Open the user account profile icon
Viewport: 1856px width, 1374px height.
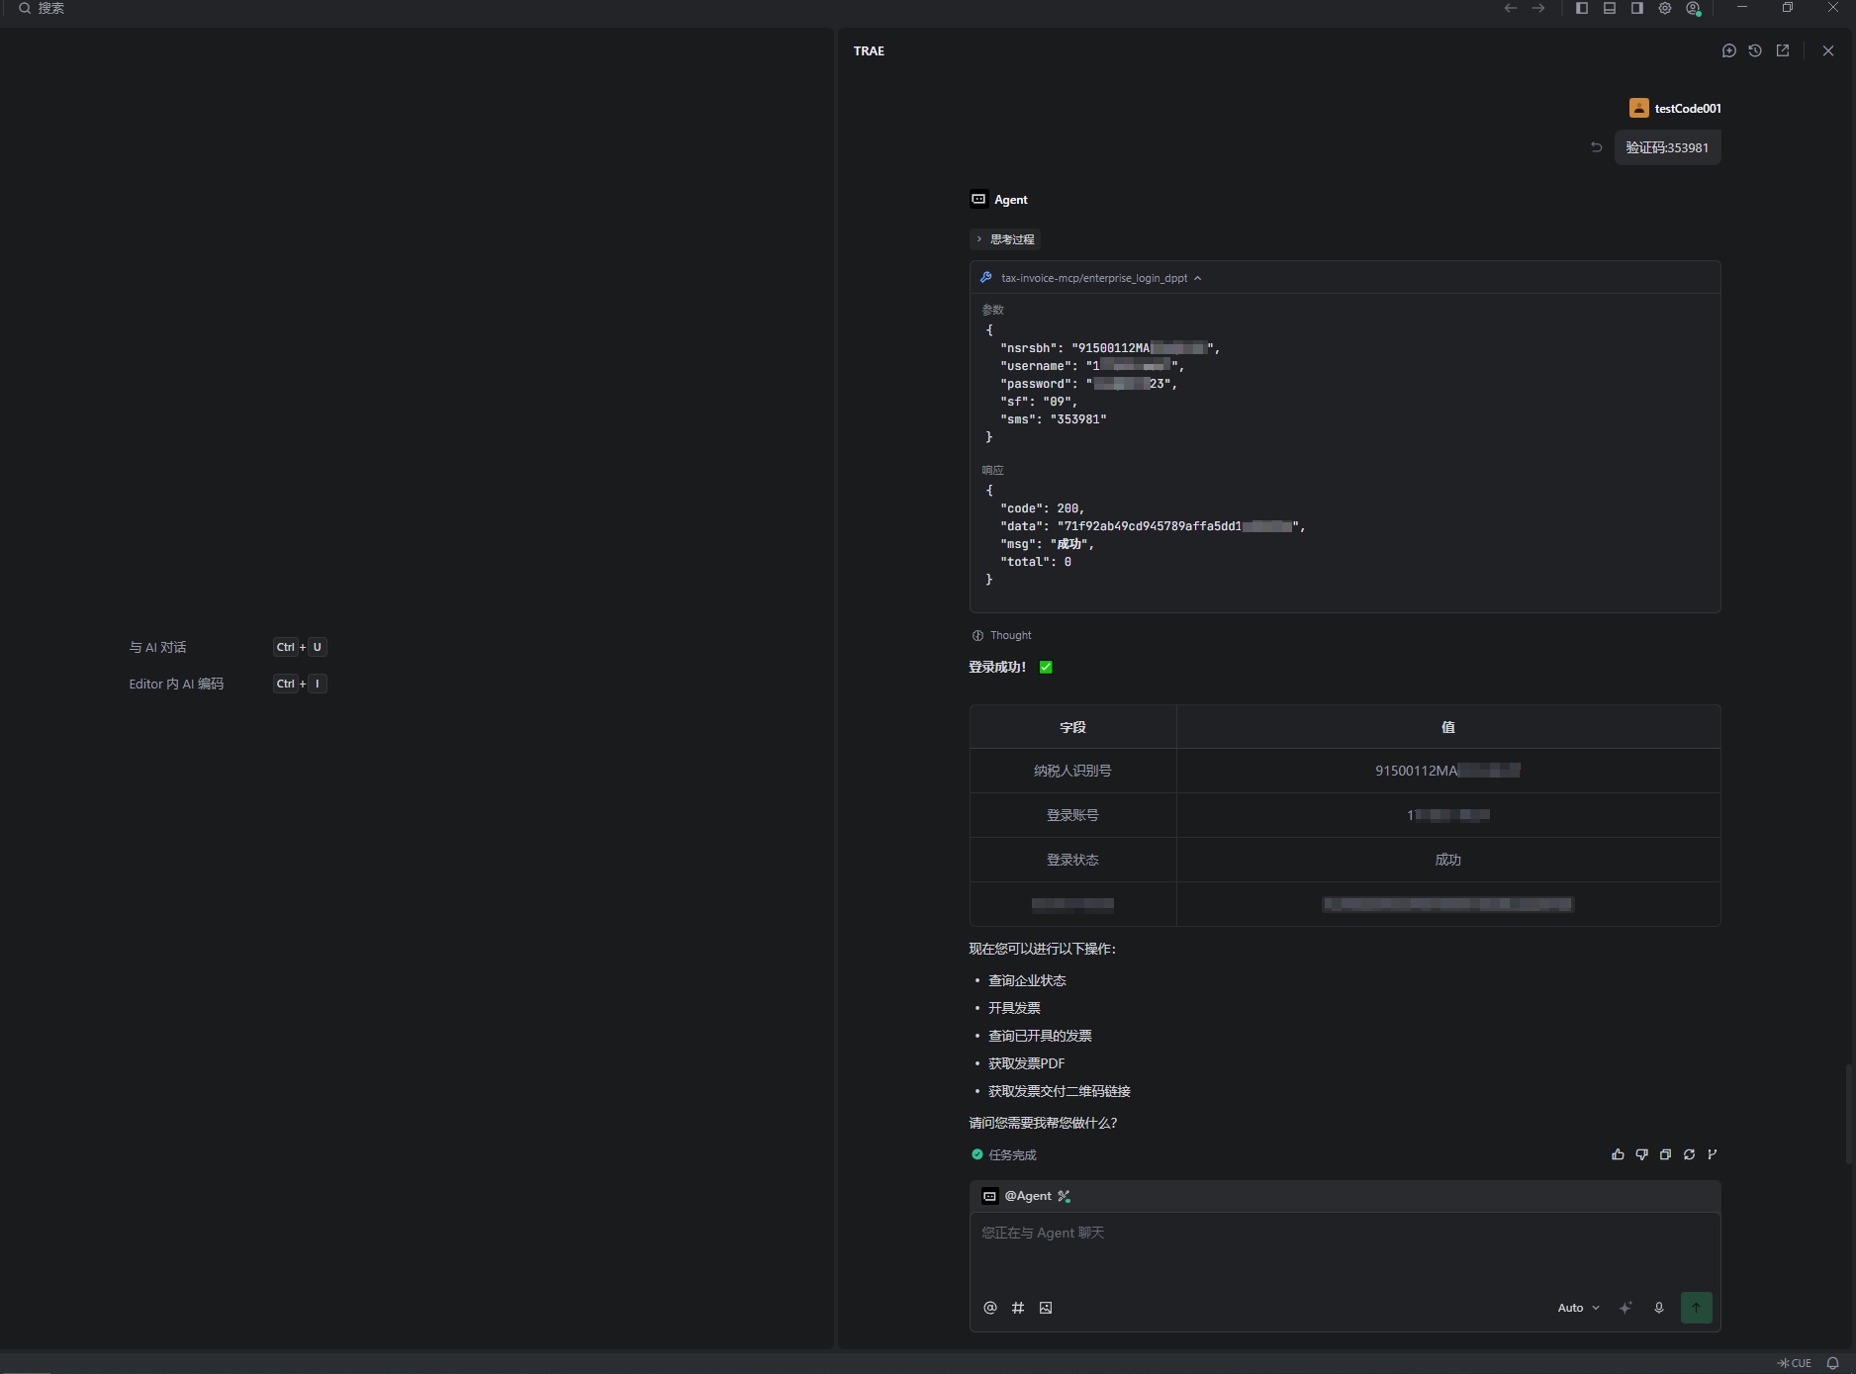(x=1693, y=8)
